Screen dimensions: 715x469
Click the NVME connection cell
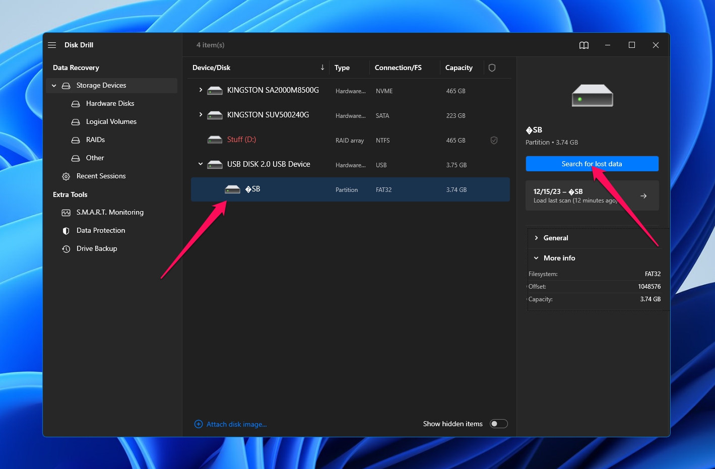coord(384,91)
